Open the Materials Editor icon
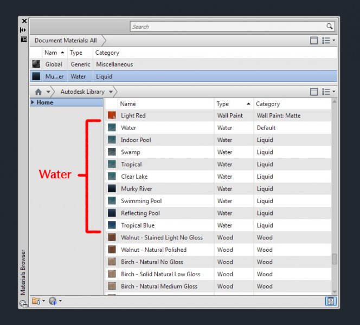Screen dimensions: 360x325 (x=331, y=301)
